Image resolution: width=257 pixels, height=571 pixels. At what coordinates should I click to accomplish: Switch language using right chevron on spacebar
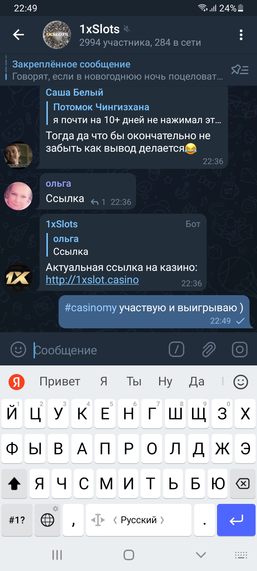[x=162, y=520]
